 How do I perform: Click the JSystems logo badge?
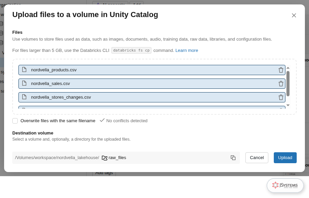pos(285,185)
